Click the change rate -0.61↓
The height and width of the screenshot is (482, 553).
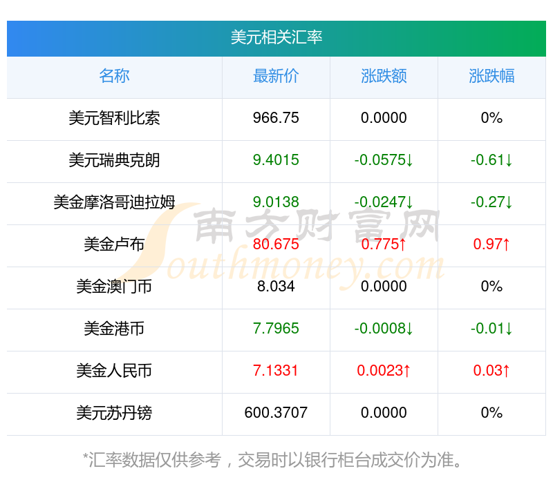pos(491,160)
